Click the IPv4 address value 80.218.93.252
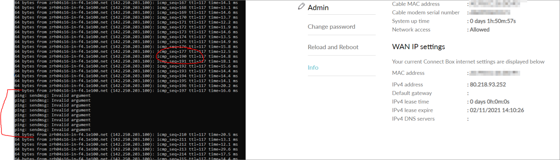Screen dimensions: 560x160 [x=488, y=84]
